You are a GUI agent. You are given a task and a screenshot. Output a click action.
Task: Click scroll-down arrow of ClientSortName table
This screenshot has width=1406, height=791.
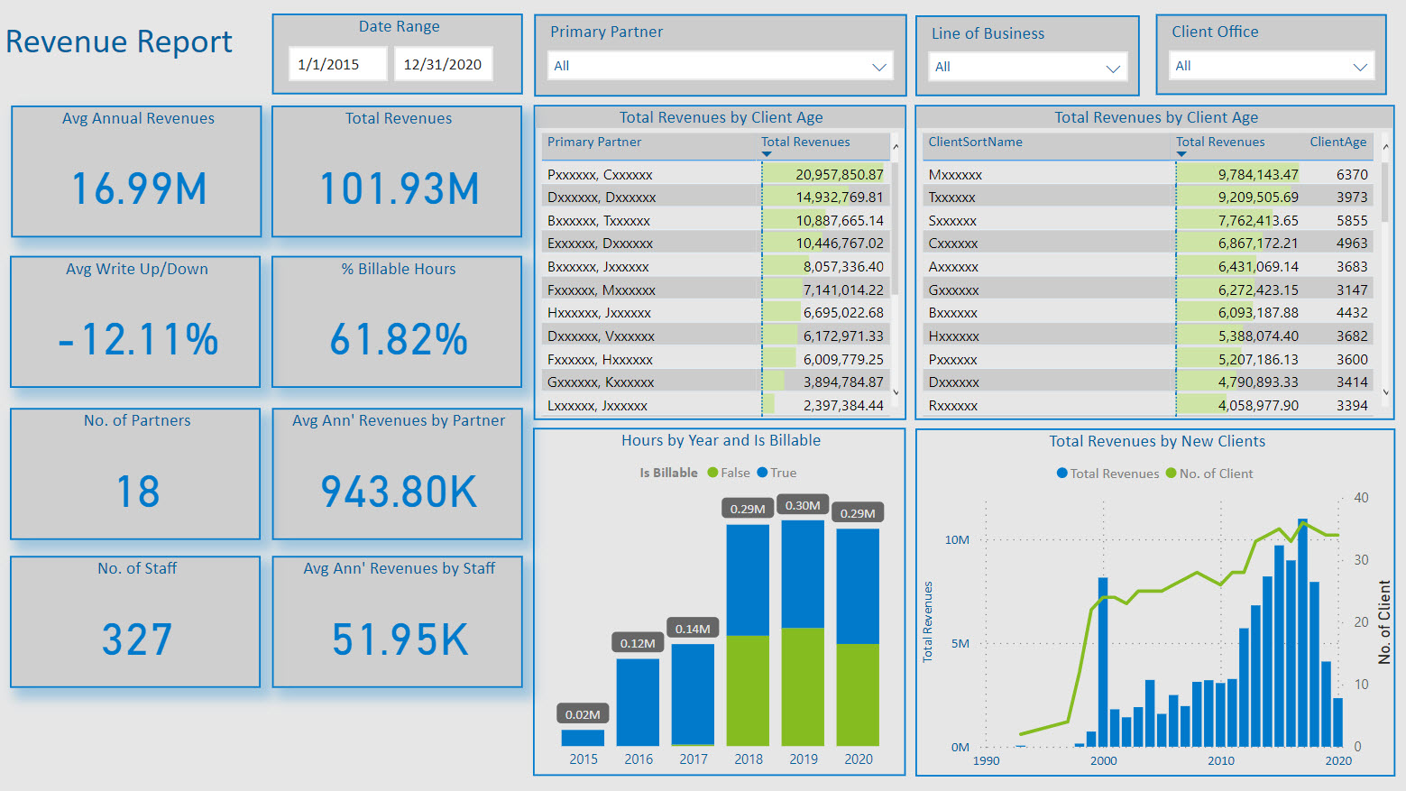click(1385, 391)
